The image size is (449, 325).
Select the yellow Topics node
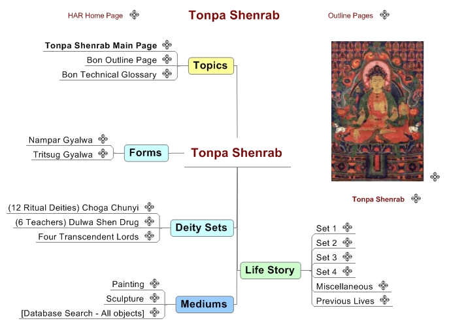[x=210, y=65]
